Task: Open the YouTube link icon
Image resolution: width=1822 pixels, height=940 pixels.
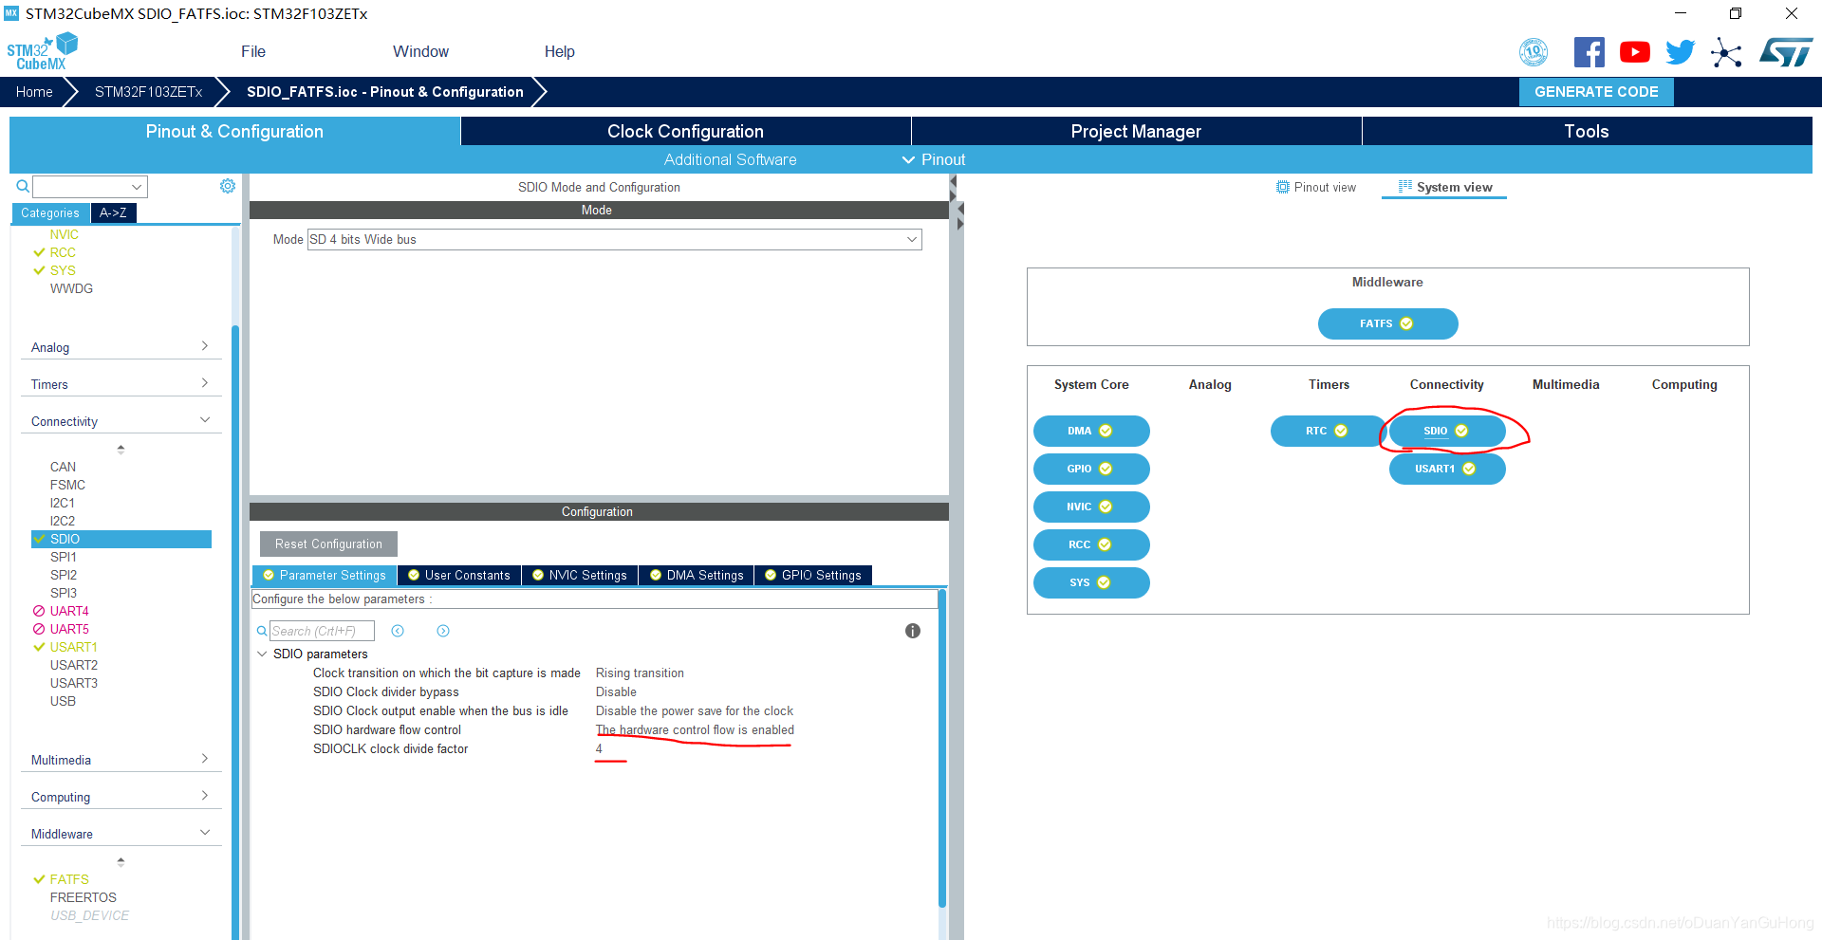Action: coord(1634,52)
